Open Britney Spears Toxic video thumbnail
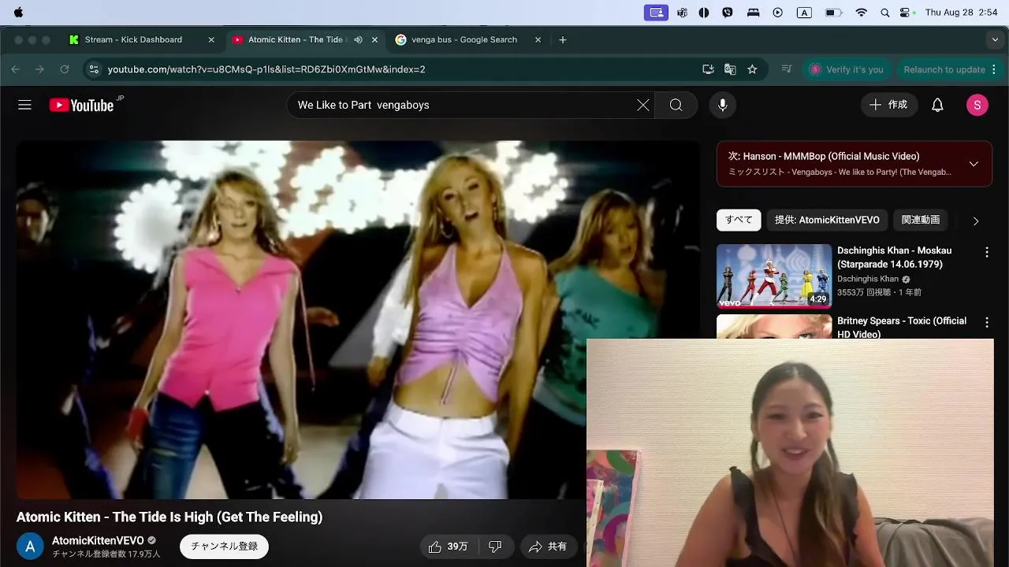1009x567 pixels. (774, 327)
